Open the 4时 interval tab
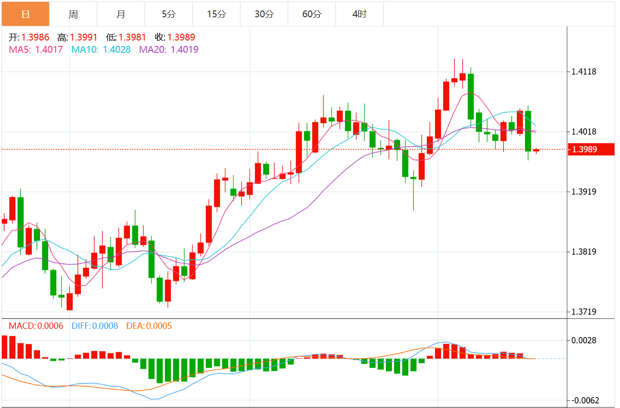This screenshot has width=620, height=408. (360, 14)
